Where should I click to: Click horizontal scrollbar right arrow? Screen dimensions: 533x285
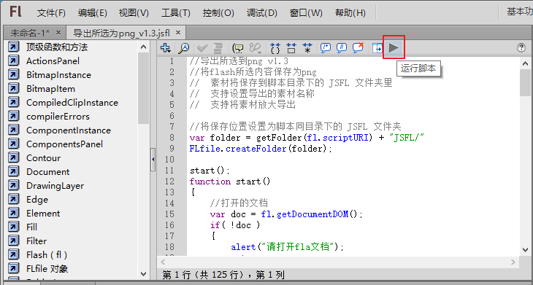(x=513, y=262)
